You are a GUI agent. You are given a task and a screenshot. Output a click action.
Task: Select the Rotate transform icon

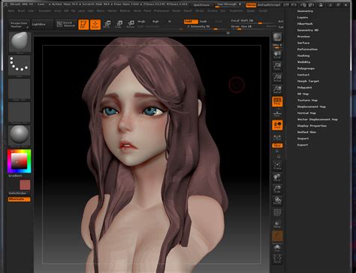(x=131, y=24)
